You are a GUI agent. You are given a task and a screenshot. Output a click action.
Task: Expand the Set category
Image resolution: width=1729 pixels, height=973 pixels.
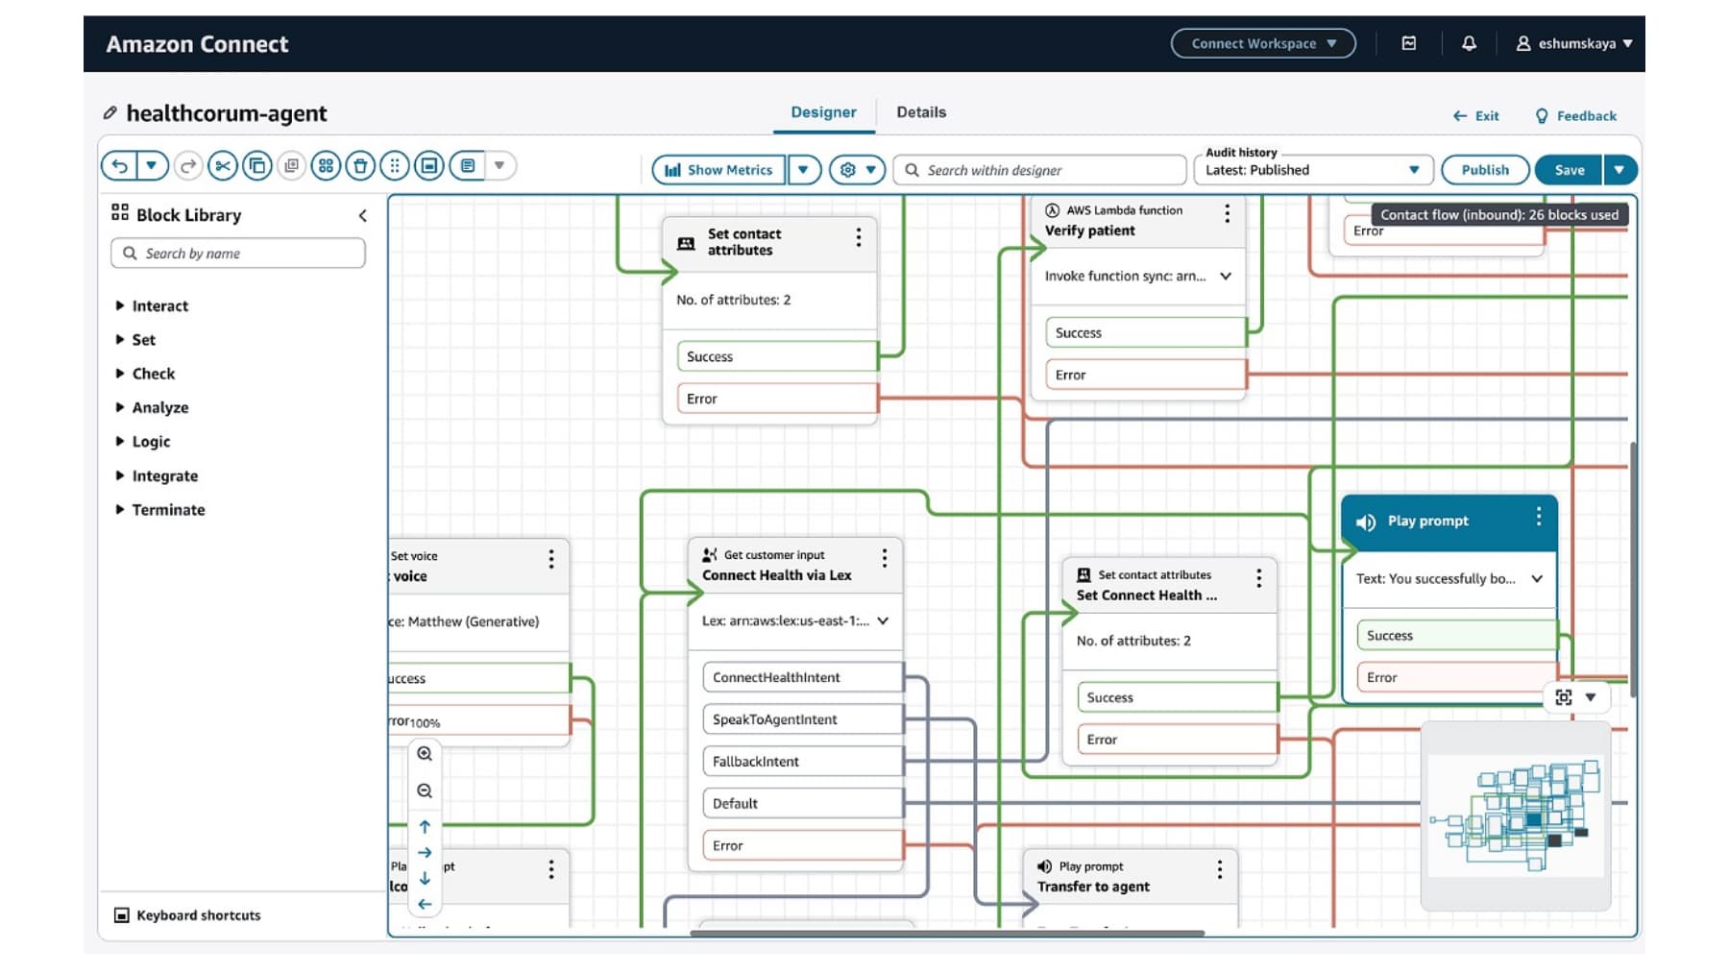click(135, 340)
